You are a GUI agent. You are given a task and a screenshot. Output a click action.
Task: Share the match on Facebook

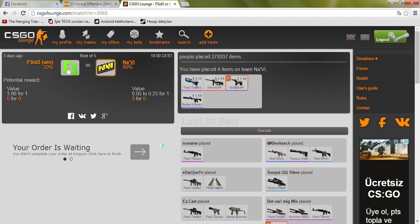coord(71,116)
